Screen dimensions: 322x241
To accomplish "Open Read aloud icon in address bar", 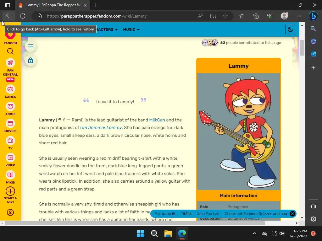I will pos(200,16).
